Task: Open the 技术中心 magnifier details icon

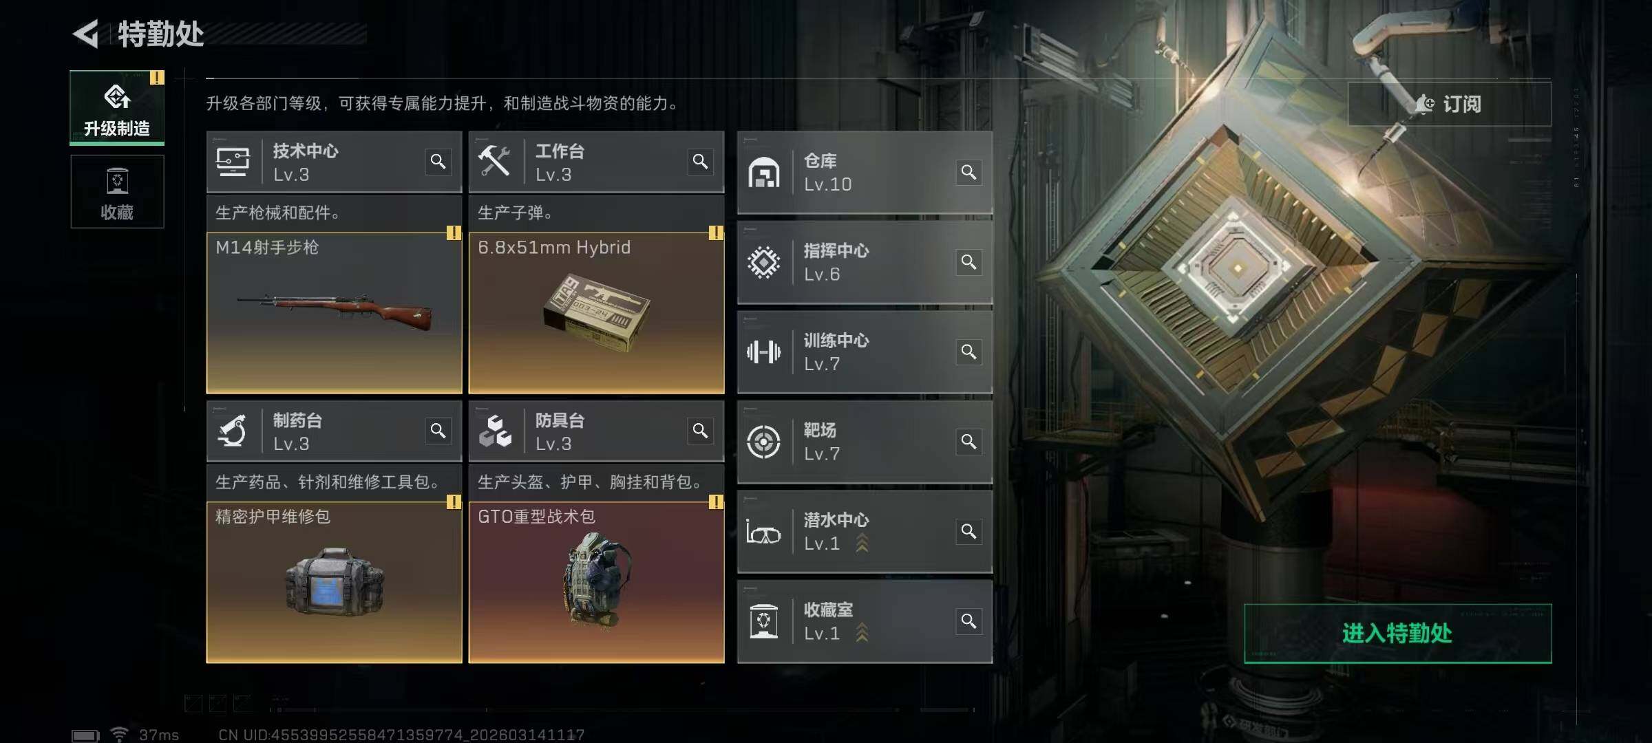Action: coord(438,162)
